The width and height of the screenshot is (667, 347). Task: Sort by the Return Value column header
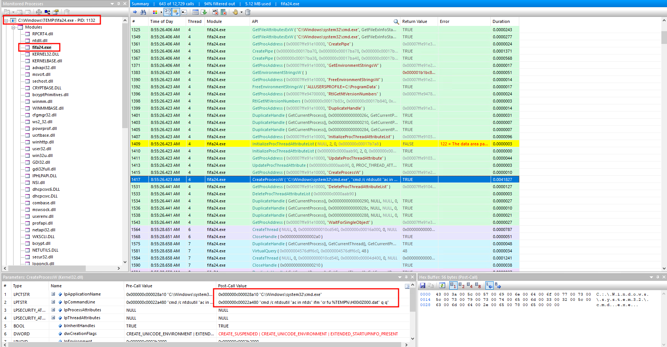pos(419,22)
